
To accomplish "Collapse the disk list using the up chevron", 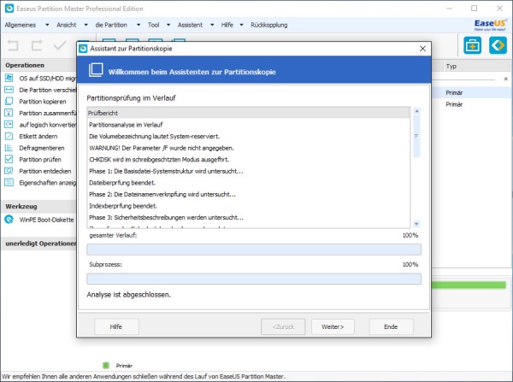I will tap(506, 79).
